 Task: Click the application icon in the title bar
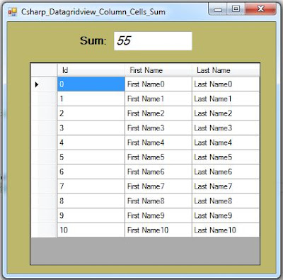(x=13, y=11)
